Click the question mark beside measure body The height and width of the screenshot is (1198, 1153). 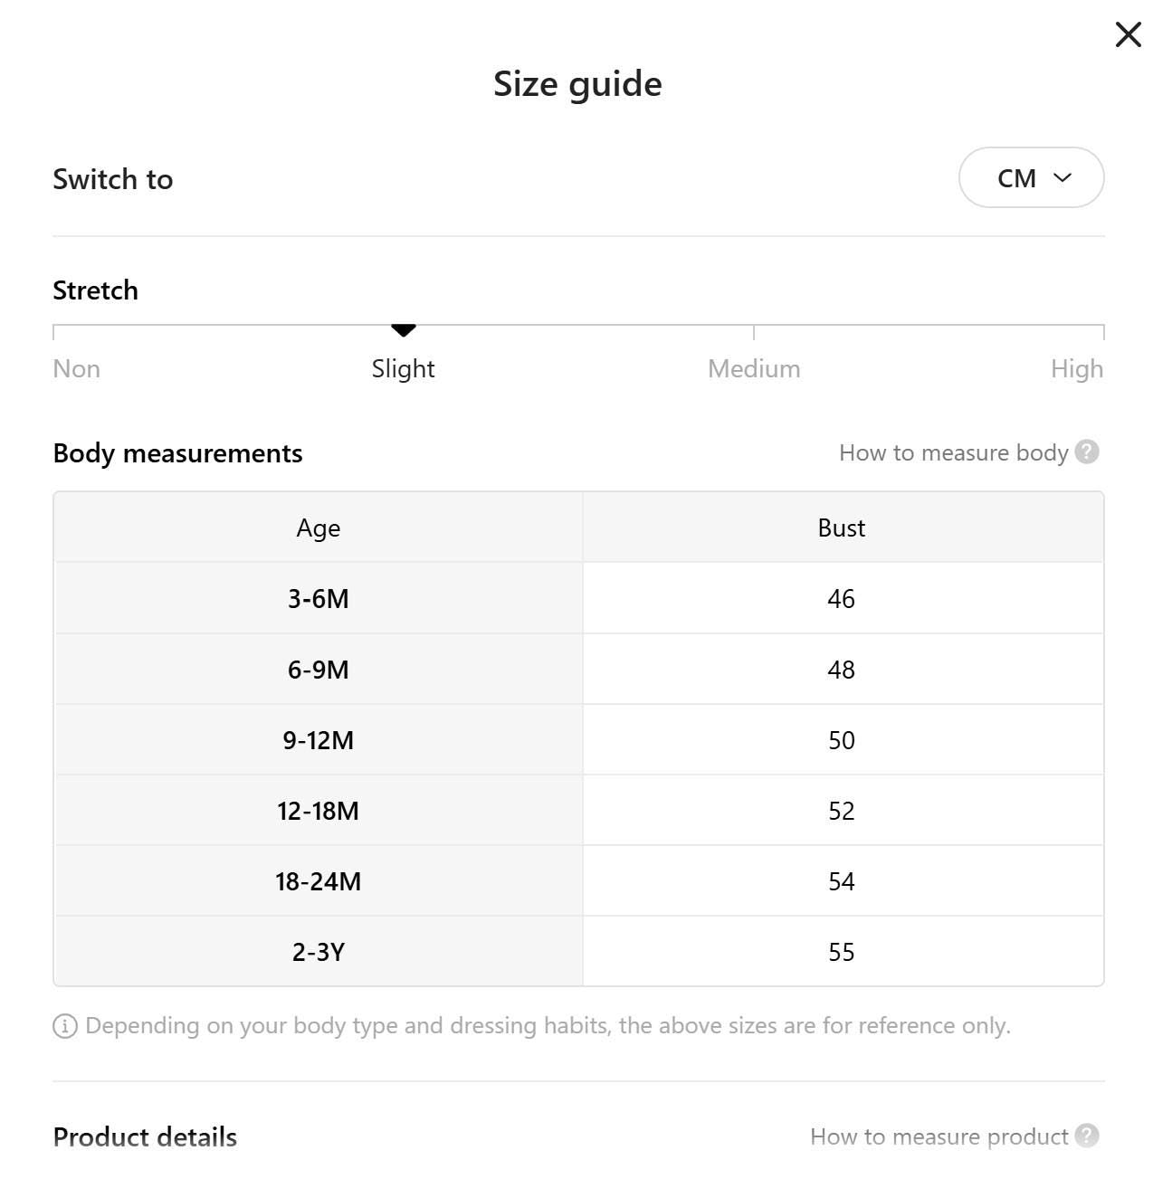point(1086,452)
